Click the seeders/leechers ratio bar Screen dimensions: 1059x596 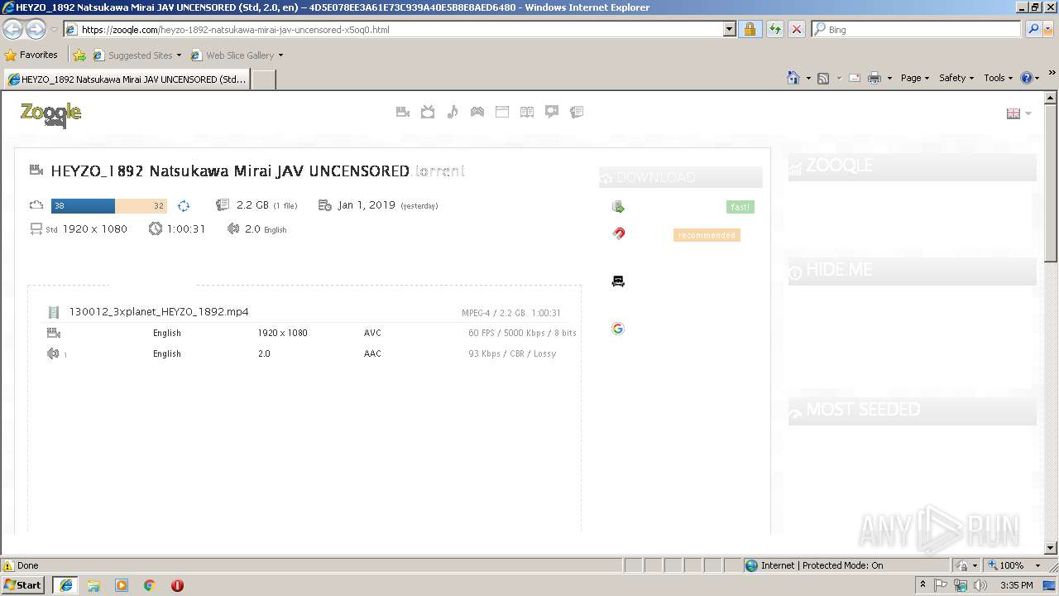pos(109,206)
